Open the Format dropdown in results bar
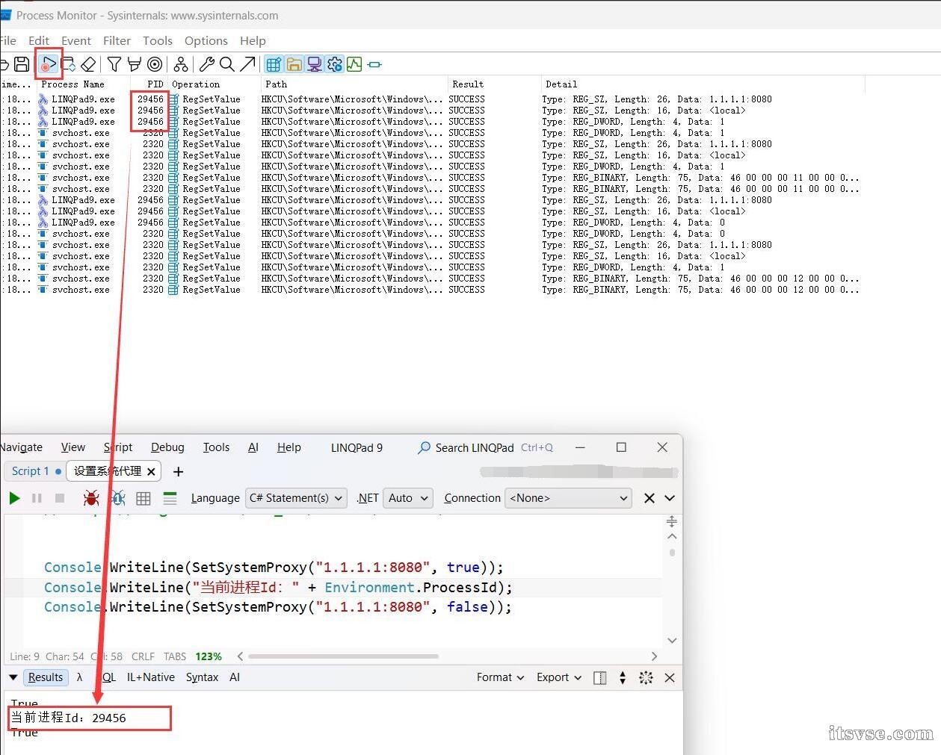The image size is (941, 755). 500,677
